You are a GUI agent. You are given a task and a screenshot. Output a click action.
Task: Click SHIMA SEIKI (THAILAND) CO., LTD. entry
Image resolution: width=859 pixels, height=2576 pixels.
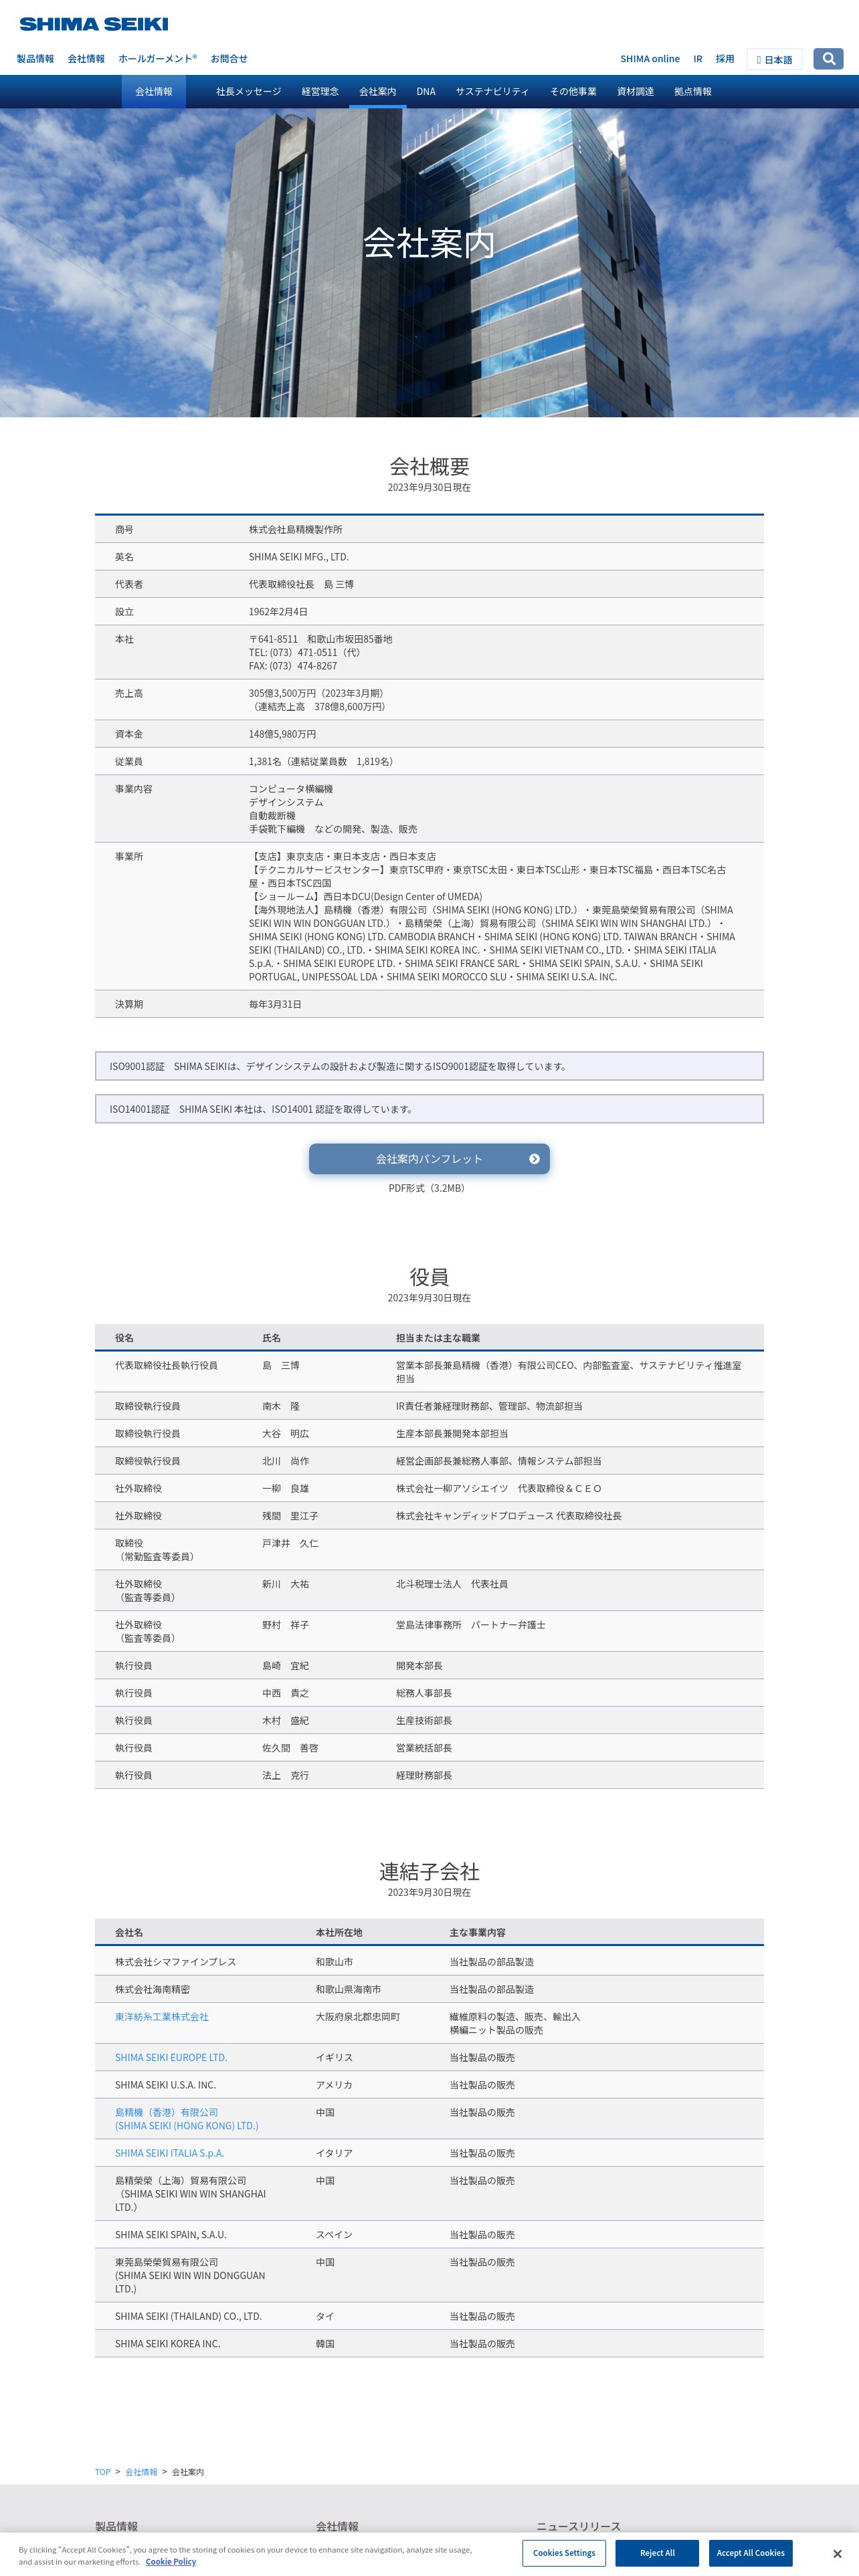[188, 2317]
